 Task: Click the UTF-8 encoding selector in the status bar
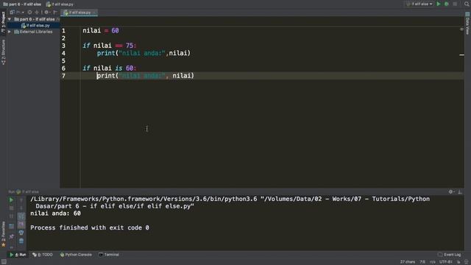click(446, 262)
